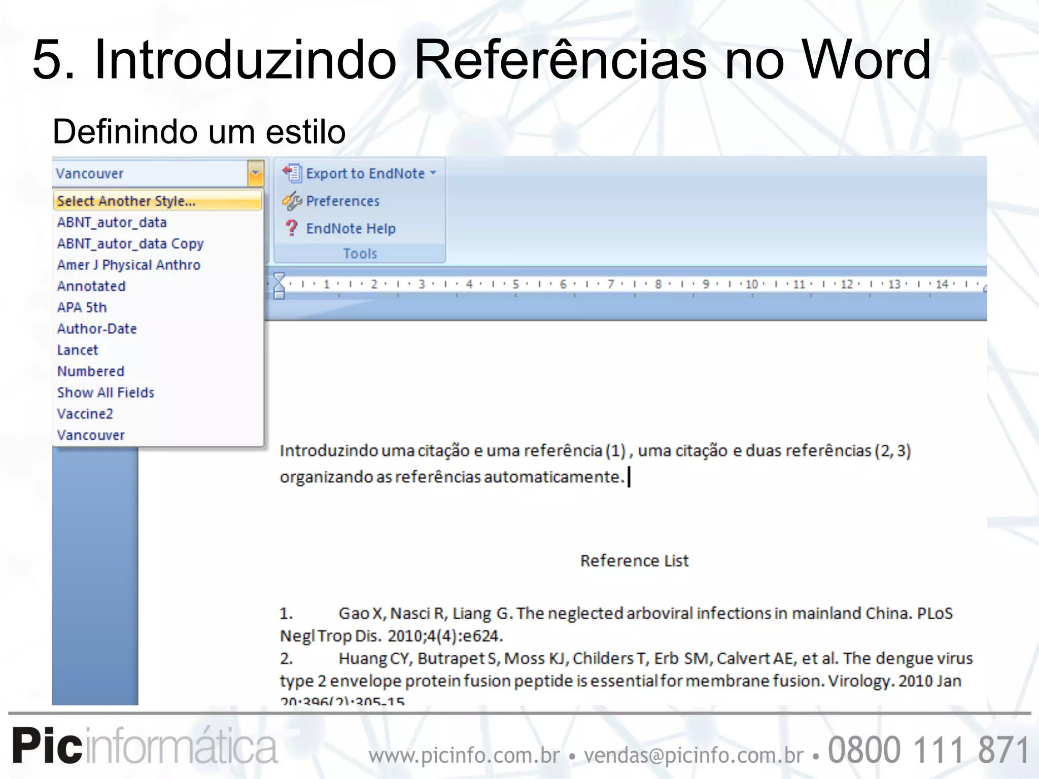Click the Preferences tools icon
Viewport: 1039px width, 779px height.
click(292, 201)
